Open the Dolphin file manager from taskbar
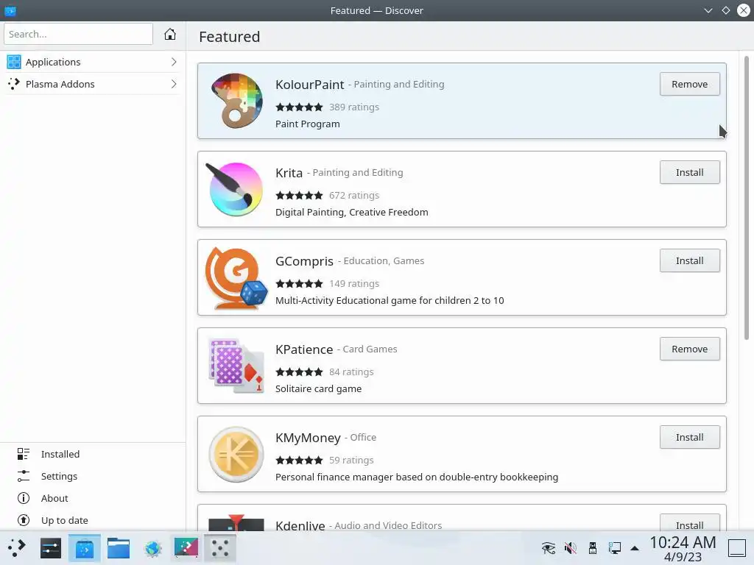This screenshot has width=754, height=565. tap(119, 547)
